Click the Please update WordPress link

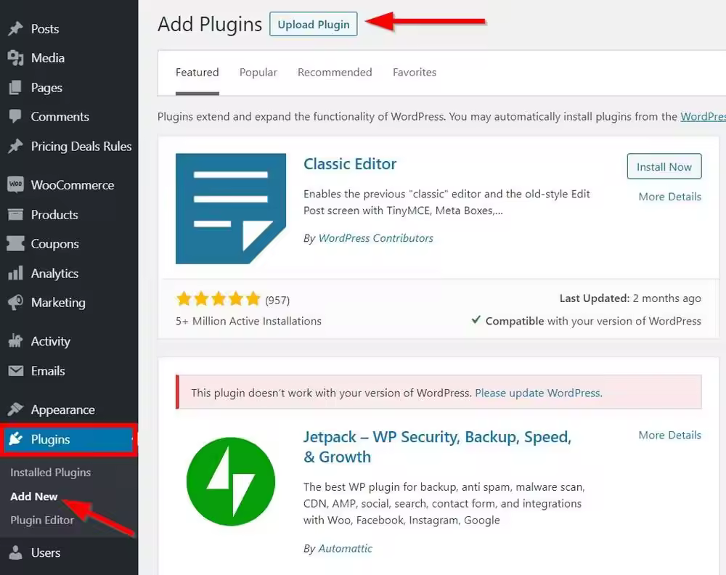539,393
